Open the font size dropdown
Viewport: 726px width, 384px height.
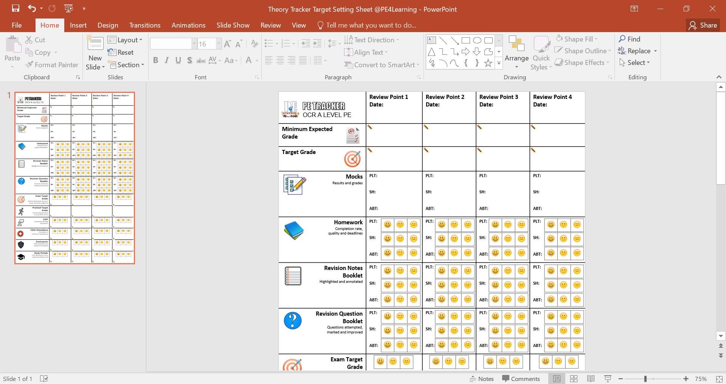click(218, 43)
